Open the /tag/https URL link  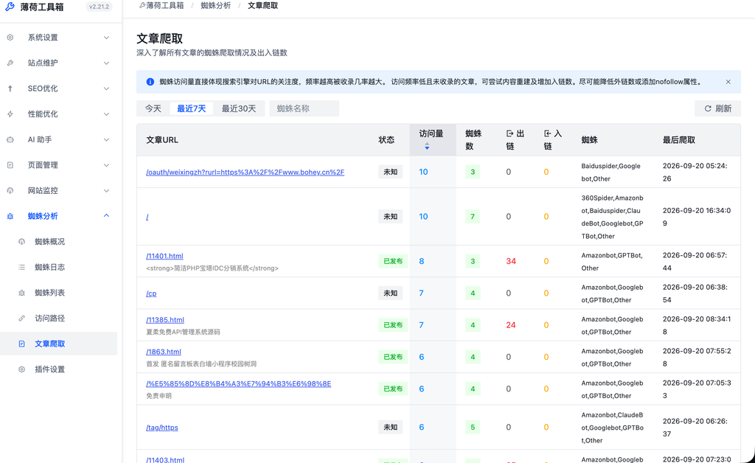(162, 428)
